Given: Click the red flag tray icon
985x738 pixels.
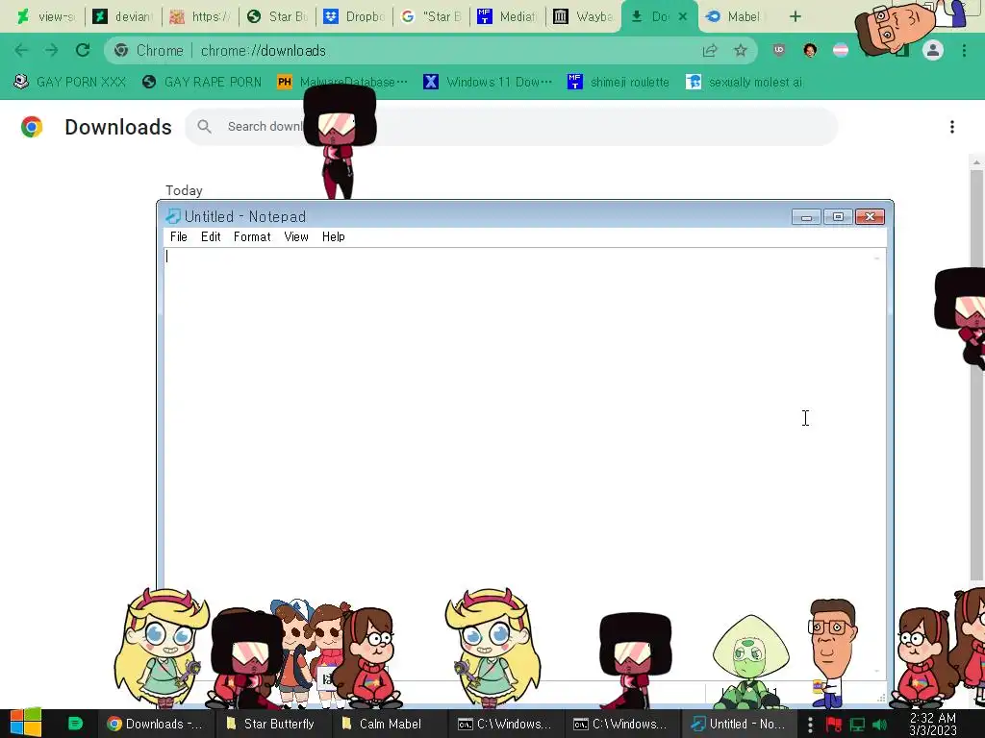Looking at the screenshot, I should 834,725.
